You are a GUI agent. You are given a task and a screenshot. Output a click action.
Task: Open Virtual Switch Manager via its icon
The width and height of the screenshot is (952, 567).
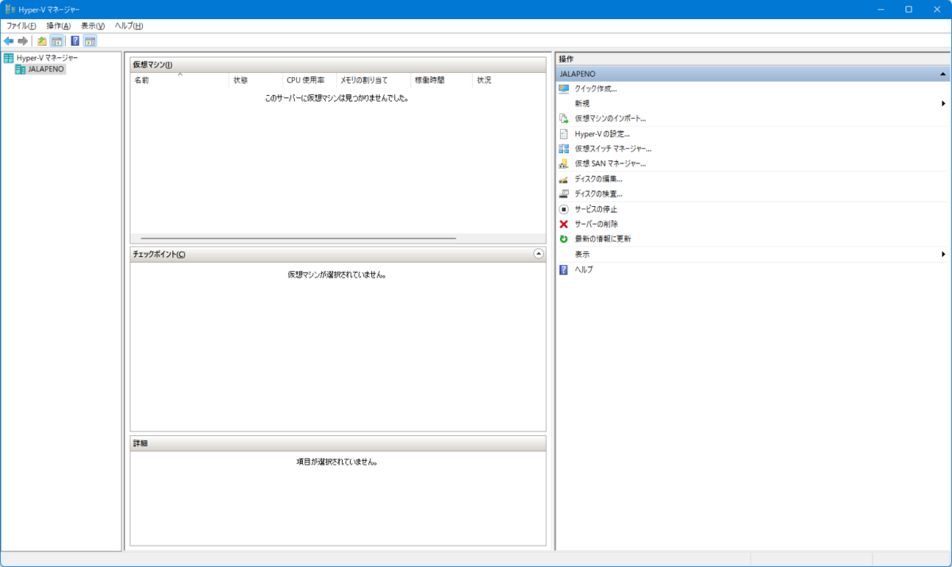[563, 149]
